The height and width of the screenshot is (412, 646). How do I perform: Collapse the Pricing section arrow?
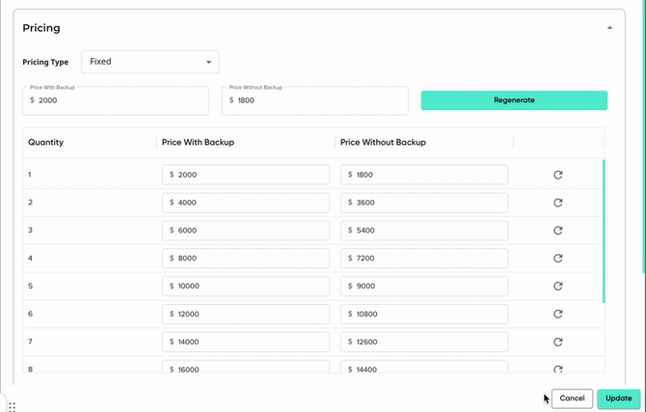click(609, 29)
